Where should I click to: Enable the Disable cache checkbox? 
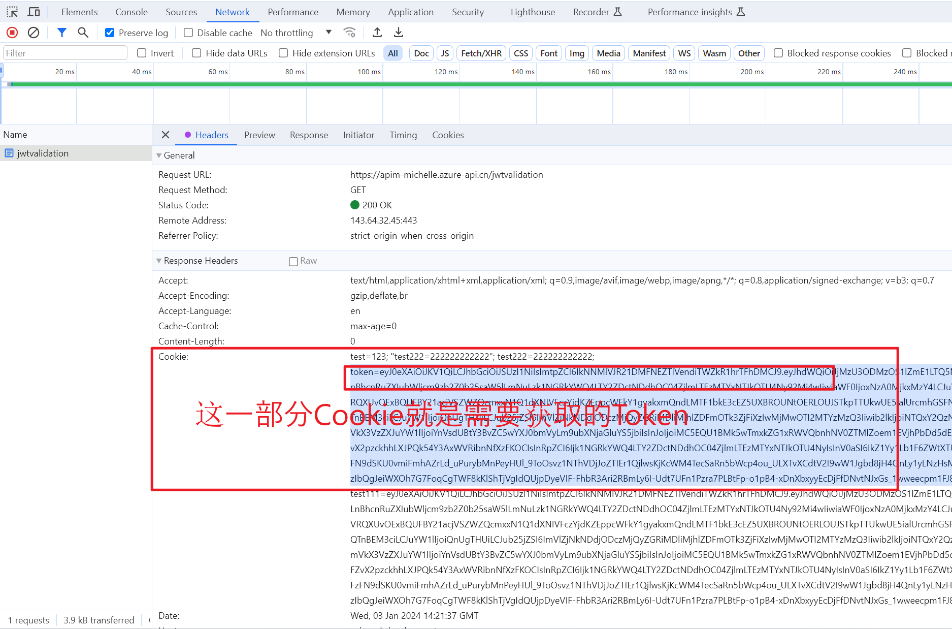click(188, 33)
